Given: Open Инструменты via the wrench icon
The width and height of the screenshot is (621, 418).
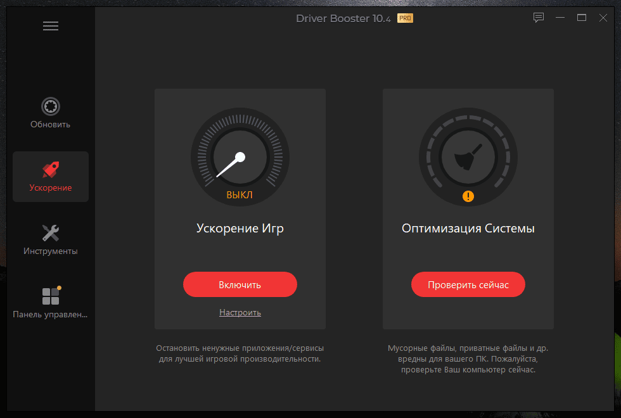Looking at the screenshot, I should (51, 232).
